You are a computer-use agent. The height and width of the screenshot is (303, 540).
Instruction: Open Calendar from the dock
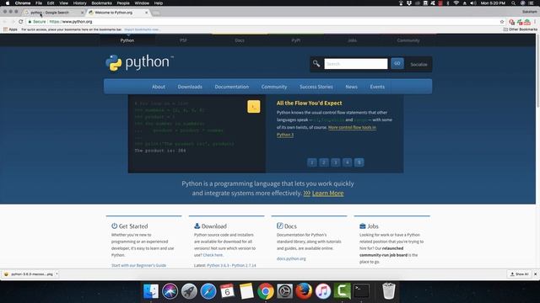click(x=227, y=291)
